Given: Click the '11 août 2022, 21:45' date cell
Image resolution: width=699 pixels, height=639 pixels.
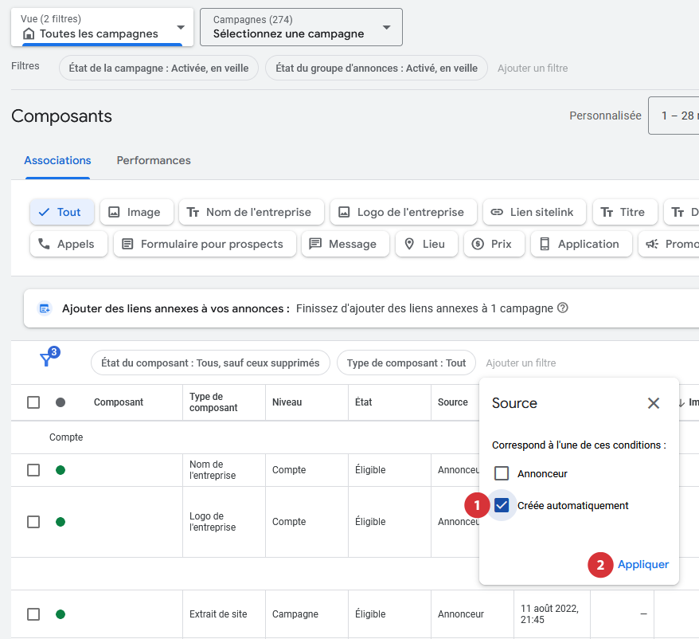Looking at the screenshot, I should (x=549, y=614).
